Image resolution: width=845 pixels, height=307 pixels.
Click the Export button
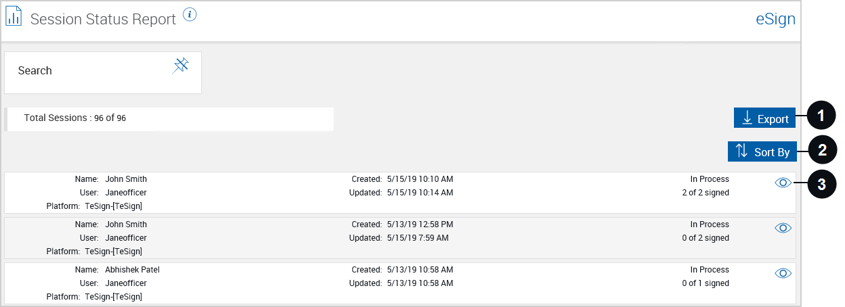[x=764, y=118]
